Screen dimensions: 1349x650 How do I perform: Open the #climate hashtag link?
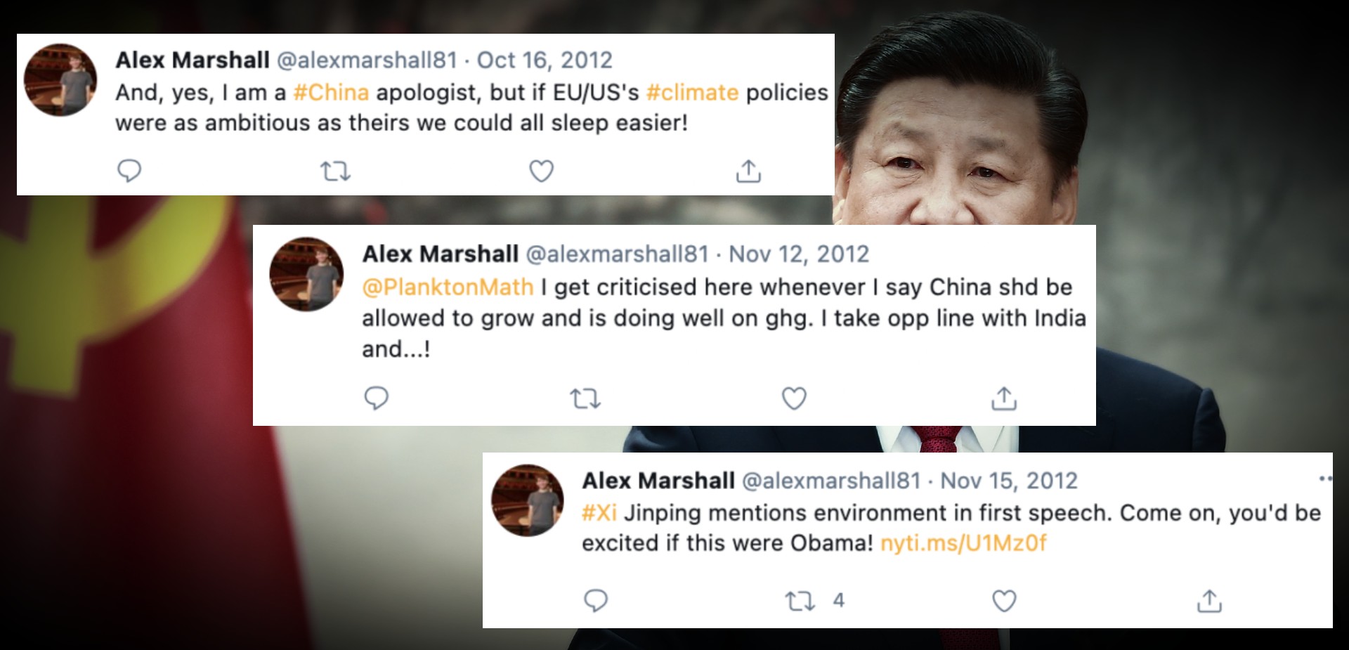(x=692, y=92)
